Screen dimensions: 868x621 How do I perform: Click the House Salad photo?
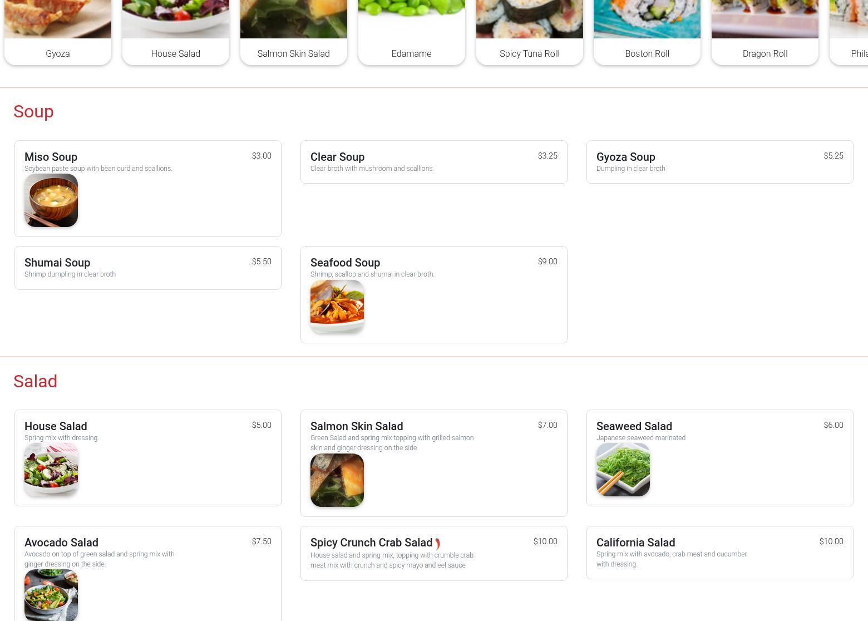coord(51,470)
